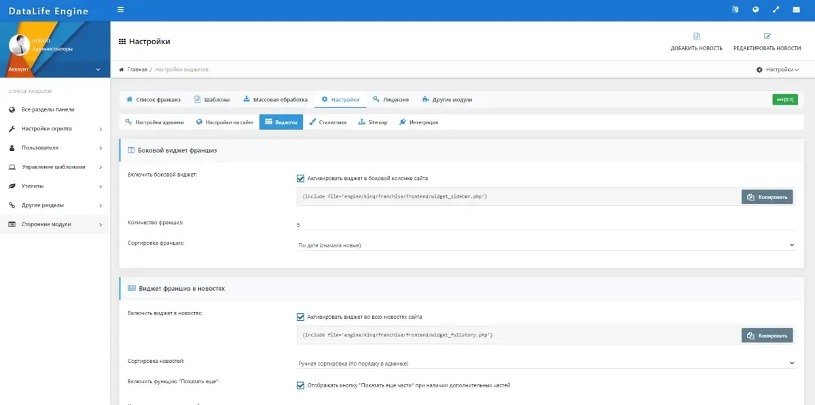The image size is (815, 405).
Task: Click the globe icon for Все разделы панели
Action: click(12, 109)
